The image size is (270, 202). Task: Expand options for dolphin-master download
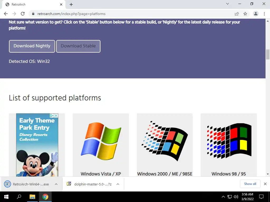118,184
